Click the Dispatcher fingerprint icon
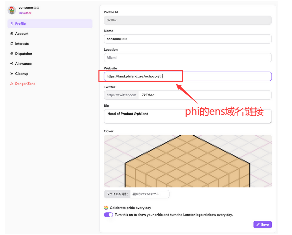Screen dimensions: 292x235 point(12,54)
